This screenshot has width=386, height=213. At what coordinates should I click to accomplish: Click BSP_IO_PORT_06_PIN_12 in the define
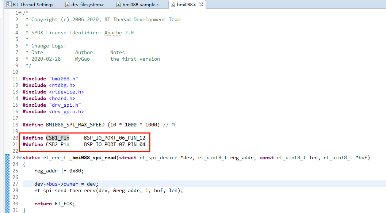click(x=114, y=138)
